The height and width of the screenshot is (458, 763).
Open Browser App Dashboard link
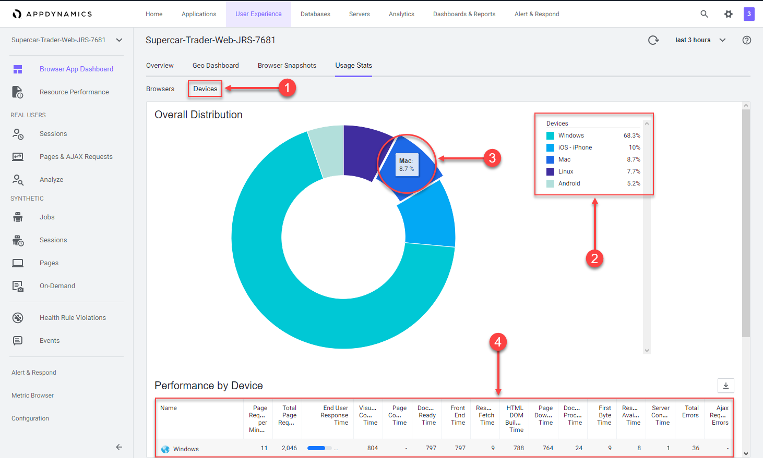(76, 69)
